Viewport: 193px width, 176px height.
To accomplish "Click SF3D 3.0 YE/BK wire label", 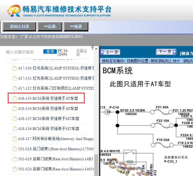I will [x=133, y=110].
